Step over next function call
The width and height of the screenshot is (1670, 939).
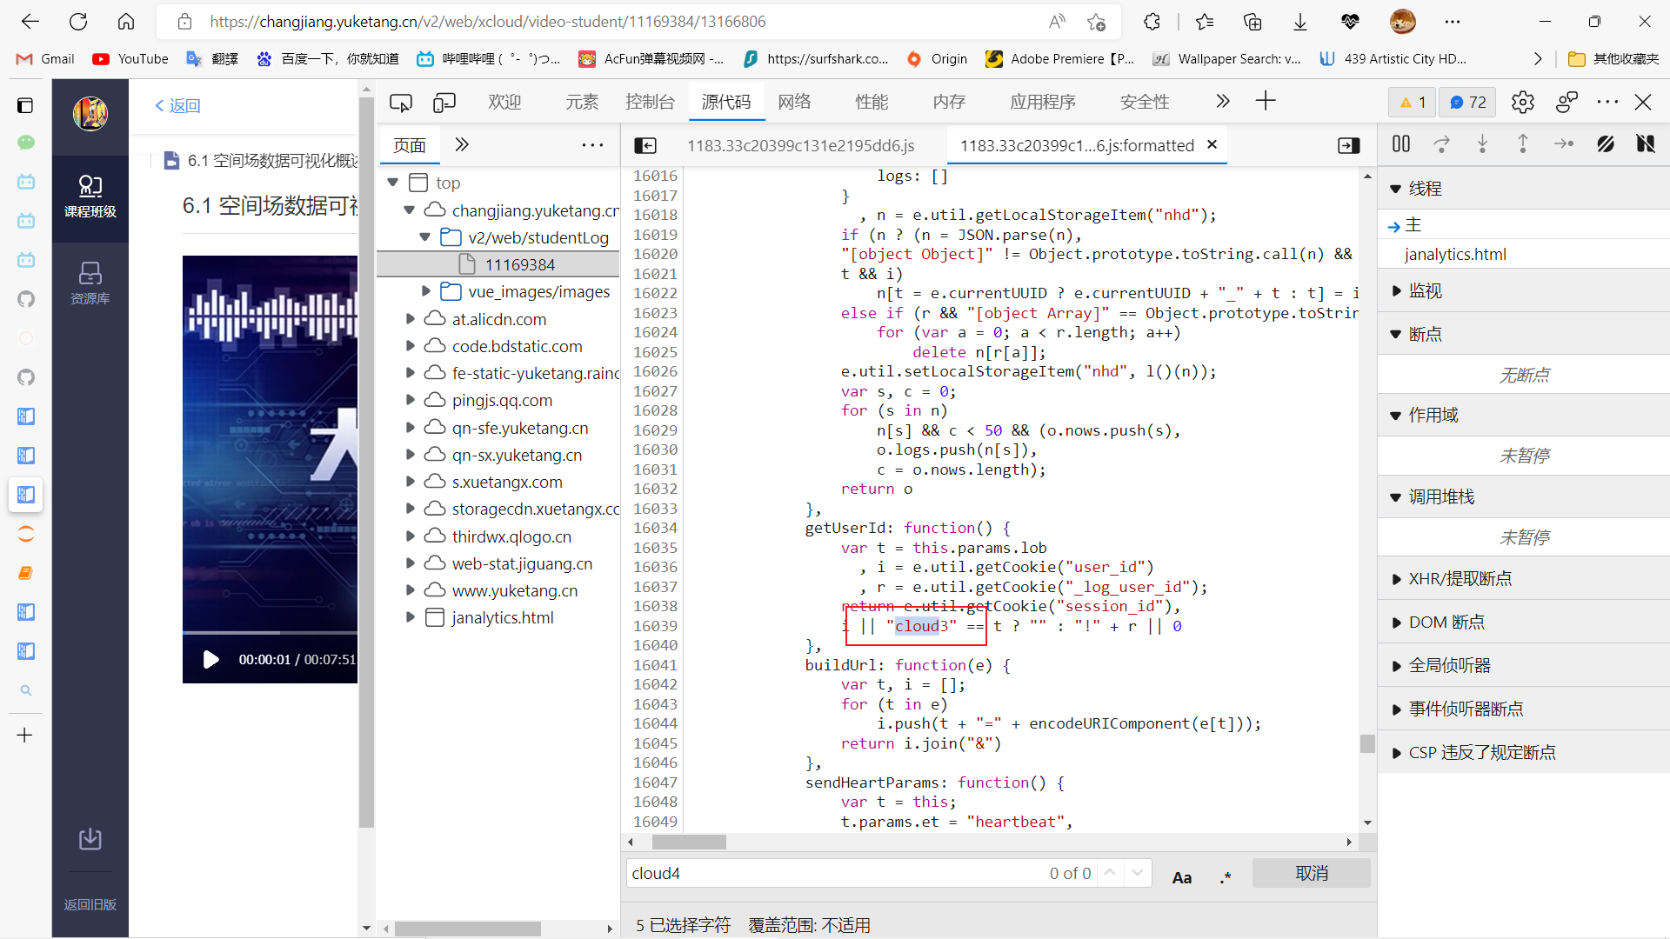(1441, 143)
